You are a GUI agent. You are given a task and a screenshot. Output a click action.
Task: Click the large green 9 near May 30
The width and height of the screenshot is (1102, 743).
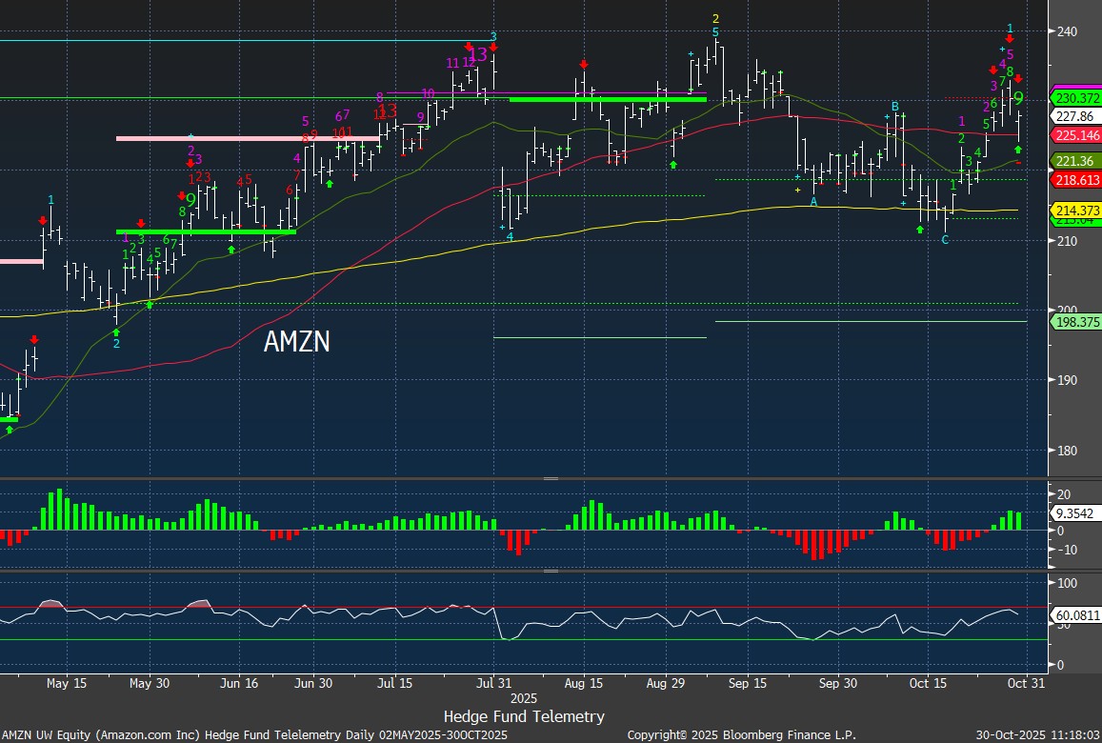[x=191, y=200]
